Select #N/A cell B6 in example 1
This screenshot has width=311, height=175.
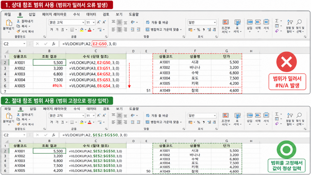pos(50,86)
